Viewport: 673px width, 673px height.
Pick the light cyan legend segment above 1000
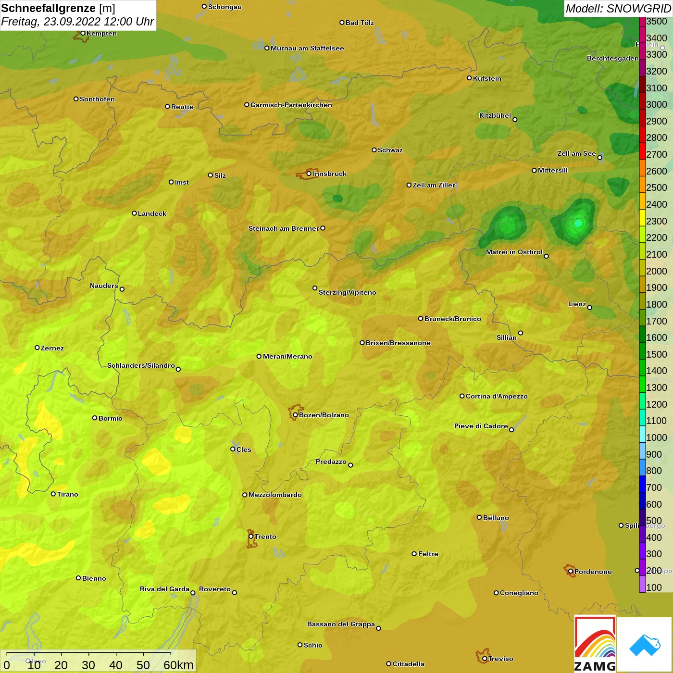point(642,434)
